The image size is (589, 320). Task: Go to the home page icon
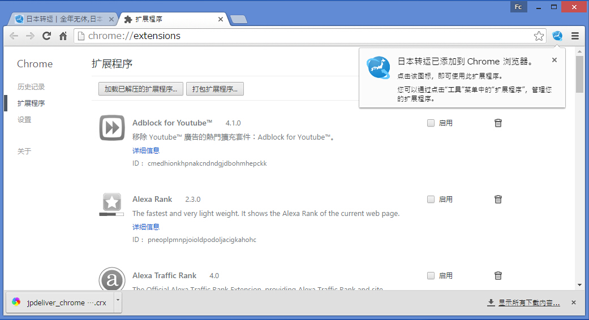coord(63,36)
